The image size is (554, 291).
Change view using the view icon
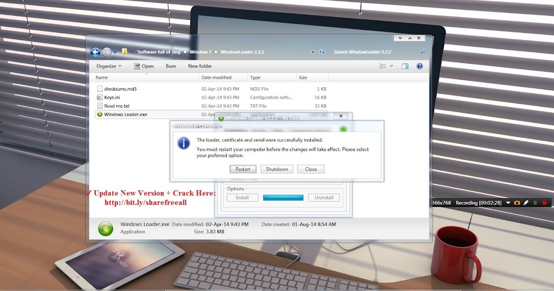coord(383,66)
